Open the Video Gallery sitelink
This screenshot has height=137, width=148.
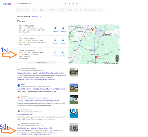click(x=47, y=135)
